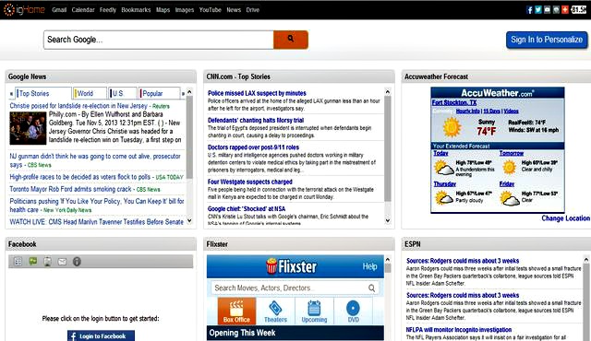
Task: Click ESPN widget scrollbar up arrow
Action: click(x=586, y=259)
